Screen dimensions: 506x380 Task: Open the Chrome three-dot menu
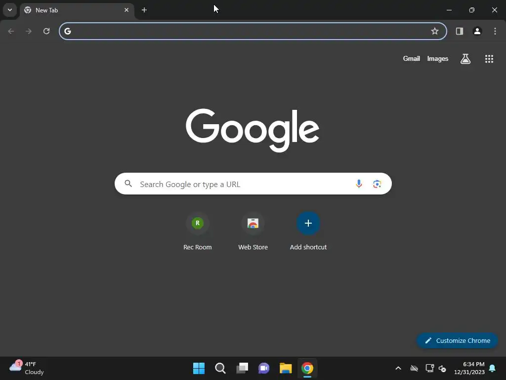coord(495,31)
